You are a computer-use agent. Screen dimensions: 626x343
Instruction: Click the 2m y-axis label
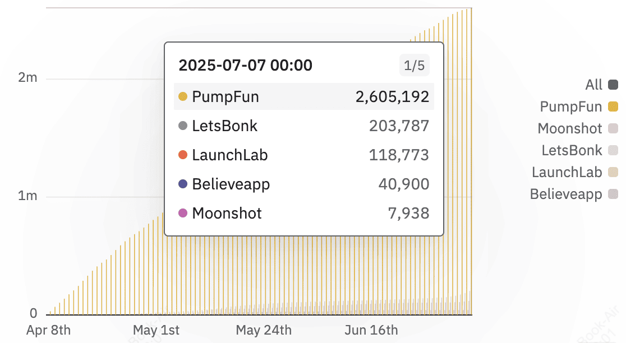click(x=27, y=77)
